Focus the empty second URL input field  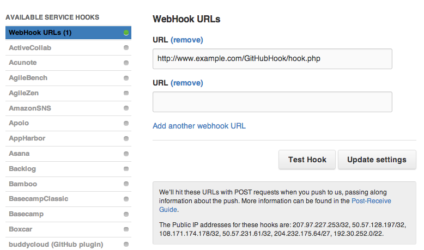pos(272,102)
